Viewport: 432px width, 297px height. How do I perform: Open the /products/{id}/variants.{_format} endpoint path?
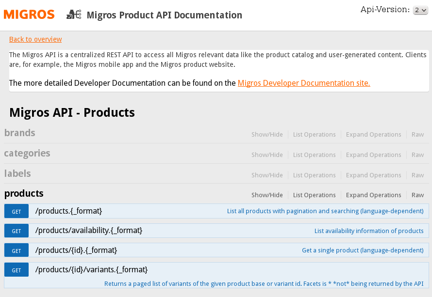pyautogui.click(x=91, y=269)
